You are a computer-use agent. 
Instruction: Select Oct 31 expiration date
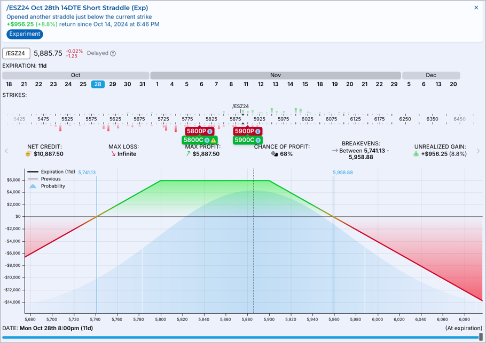click(142, 84)
